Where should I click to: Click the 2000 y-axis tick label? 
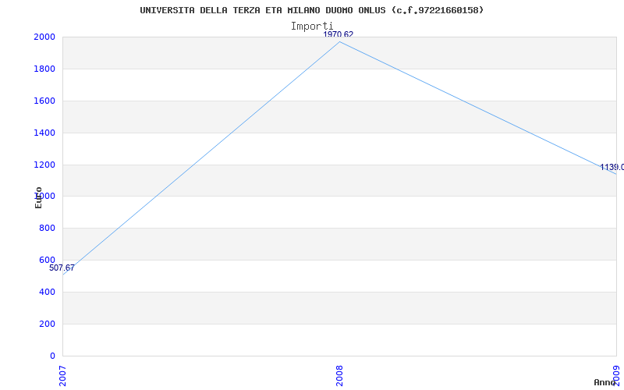coord(45,37)
